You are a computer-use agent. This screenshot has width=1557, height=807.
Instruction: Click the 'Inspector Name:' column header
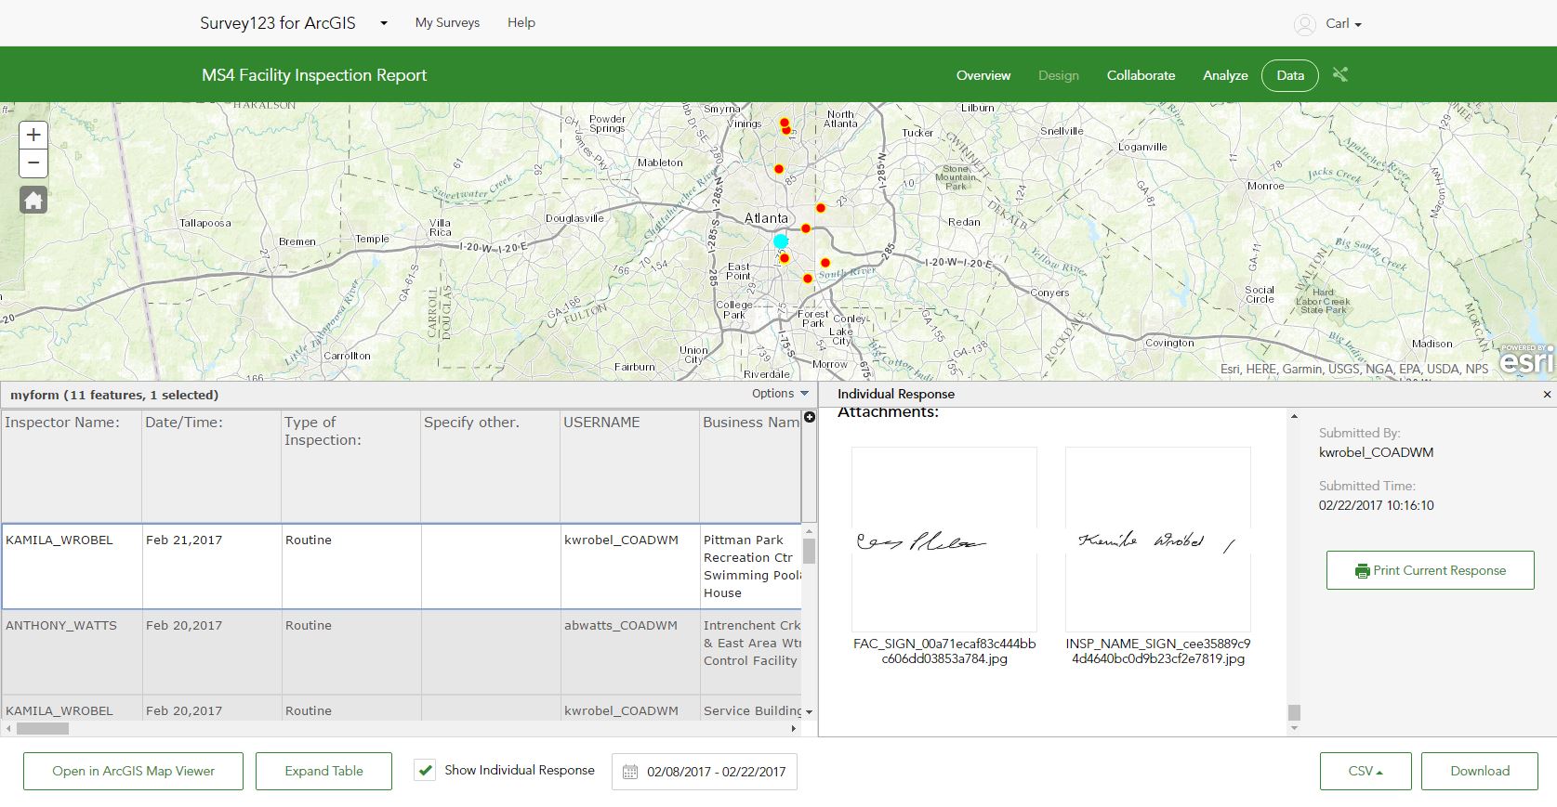click(x=72, y=465)
